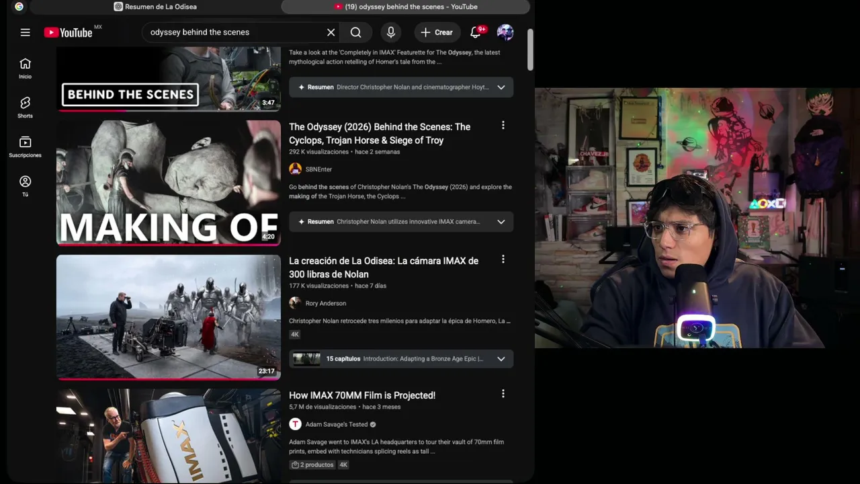Open Shorts from the sidebar
This screenshot has height=484, width=860.
click(x=25, y=108)
